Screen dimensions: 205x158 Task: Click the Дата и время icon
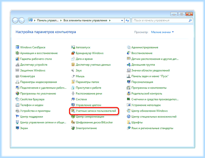coord(73,59)
